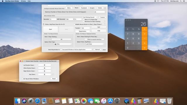Image resolution: width=187 pixels, height=105 pixels.
Task: Click Refresh button near version label
Action: pyautogui.click(x=98, y=50)
